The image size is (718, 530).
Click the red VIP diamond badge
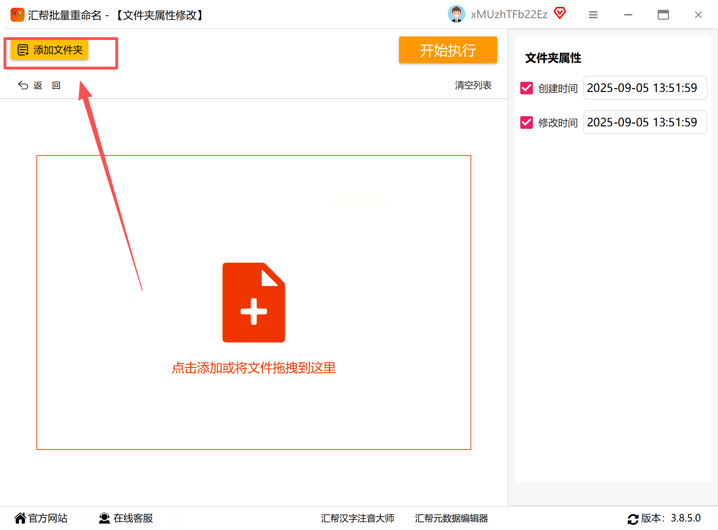(560, 13)
